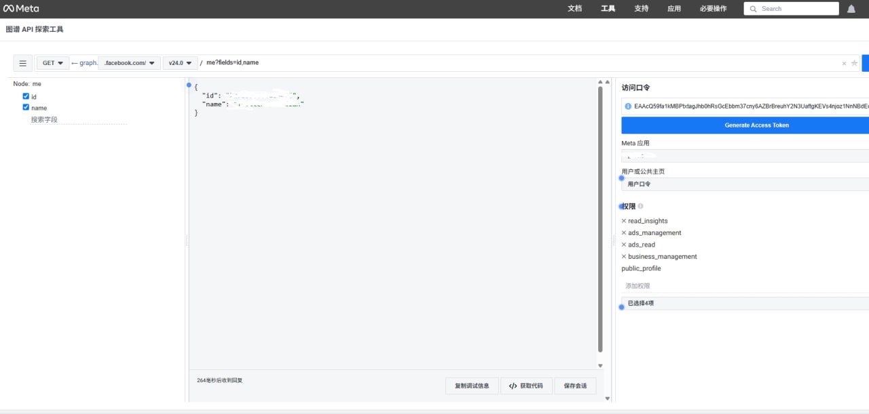Open the hamburger menu beside GET

coord(22,63)
